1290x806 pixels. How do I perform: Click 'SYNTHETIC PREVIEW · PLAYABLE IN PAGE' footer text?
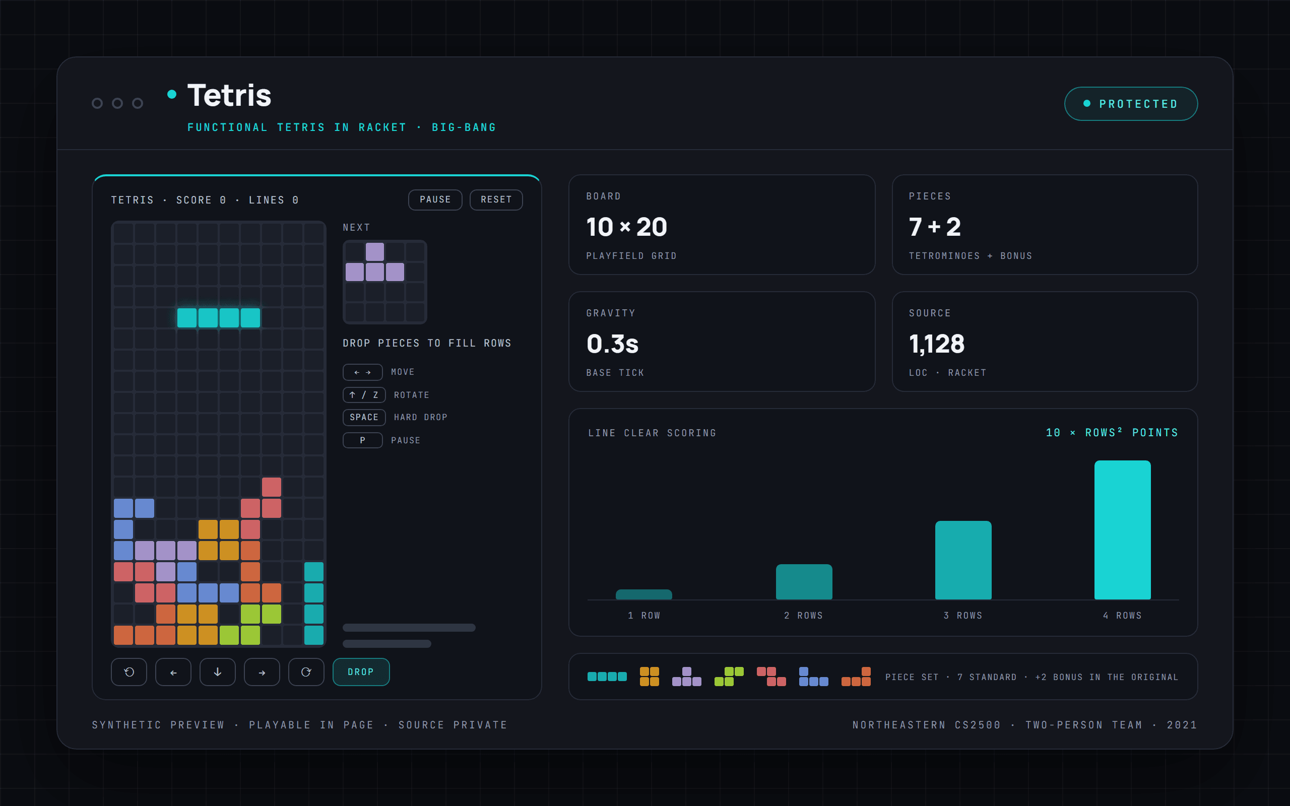tap(233, 725)
